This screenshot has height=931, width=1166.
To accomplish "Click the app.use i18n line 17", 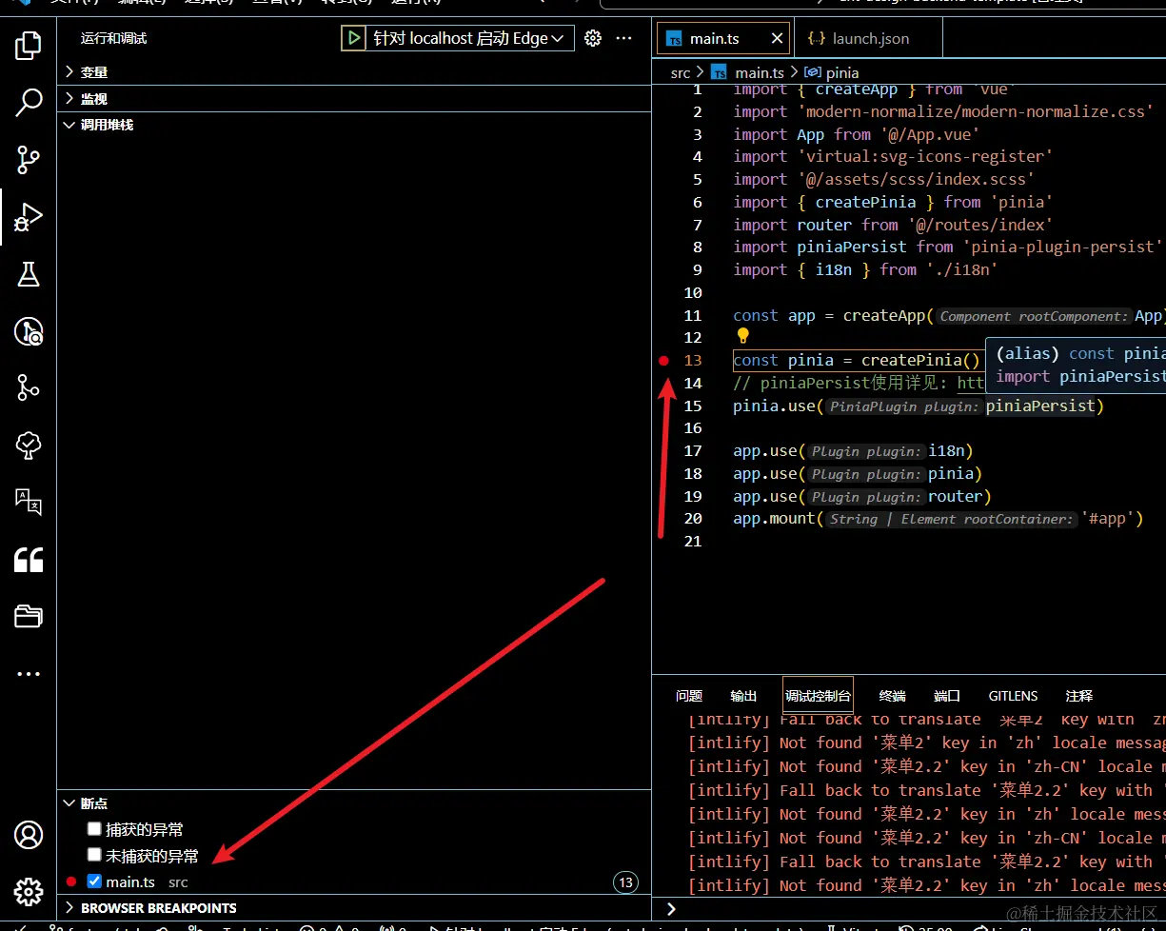I will 853,451.
